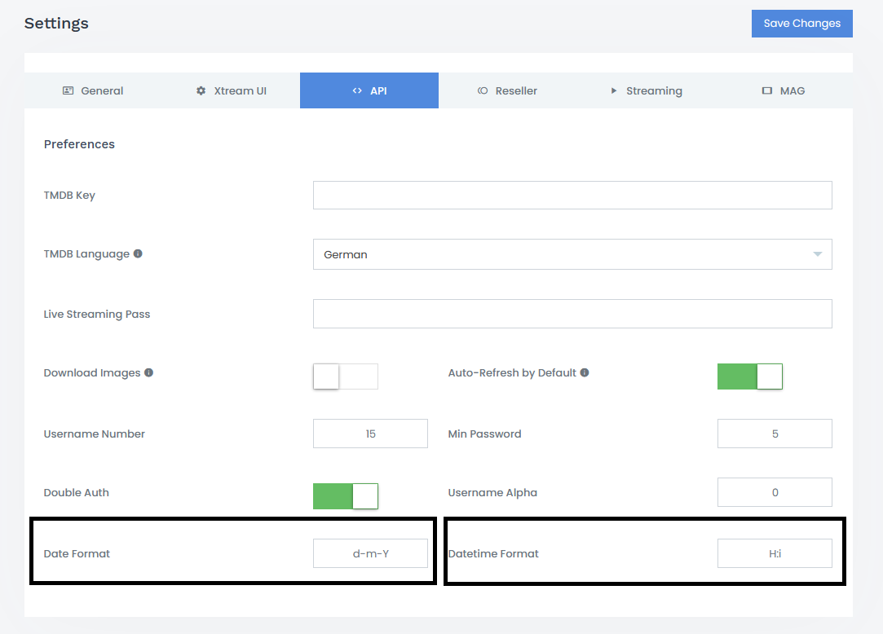Select the Min Password number field
The height and width of the screenshot is (634, 883).
point(775,434)
